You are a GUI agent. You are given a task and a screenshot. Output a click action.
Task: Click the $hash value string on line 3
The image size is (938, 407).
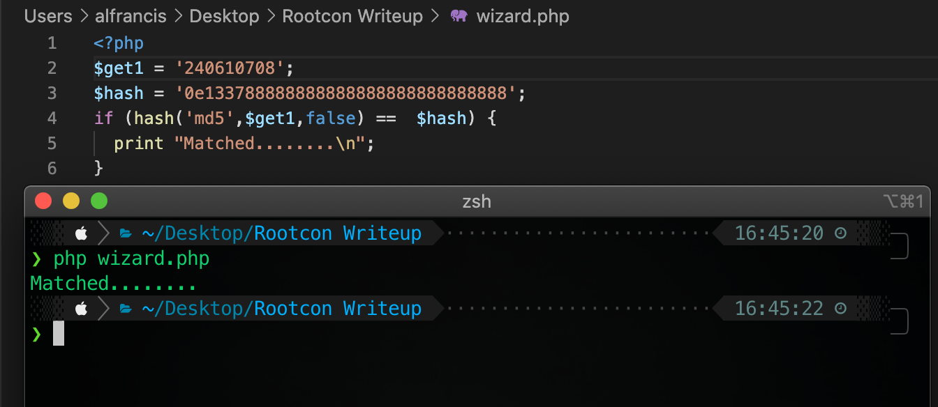click(x=345, y=93)
